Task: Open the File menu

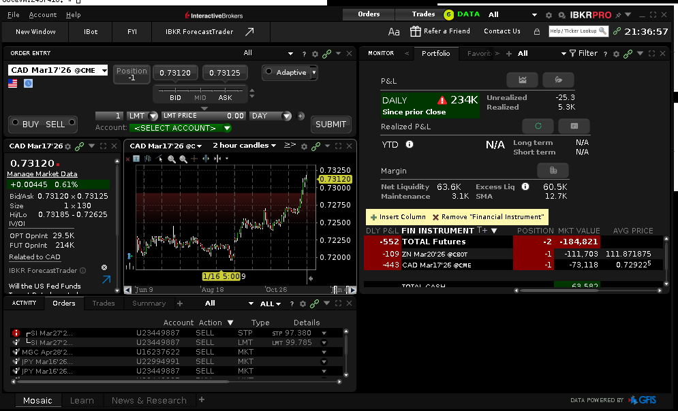Action: pyautogui.click(x=14, y=15)
